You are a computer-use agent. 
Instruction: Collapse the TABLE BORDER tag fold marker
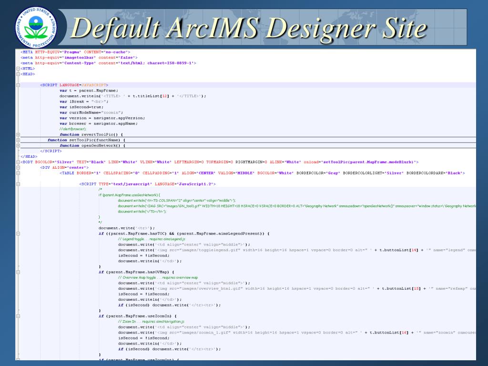click(18, 173)
